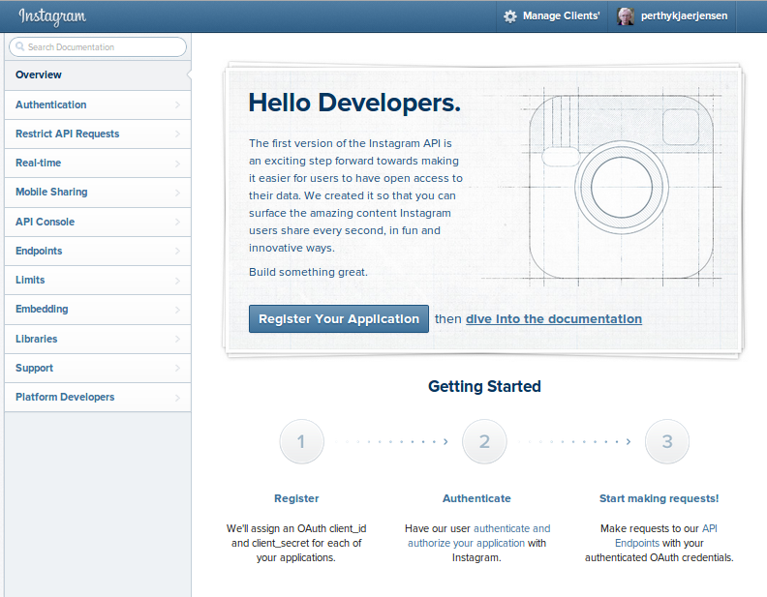
Task: Select Overview in the sidebar
Action: point(98,75)
